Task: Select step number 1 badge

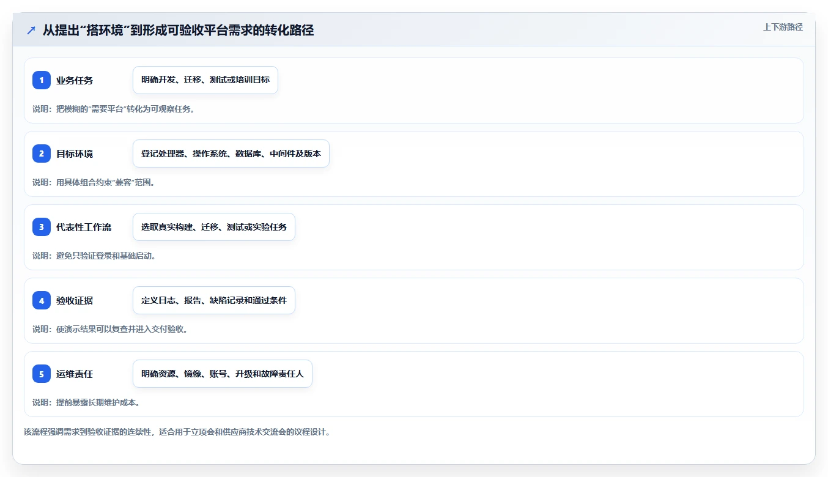Action: (x=42, y=80)
